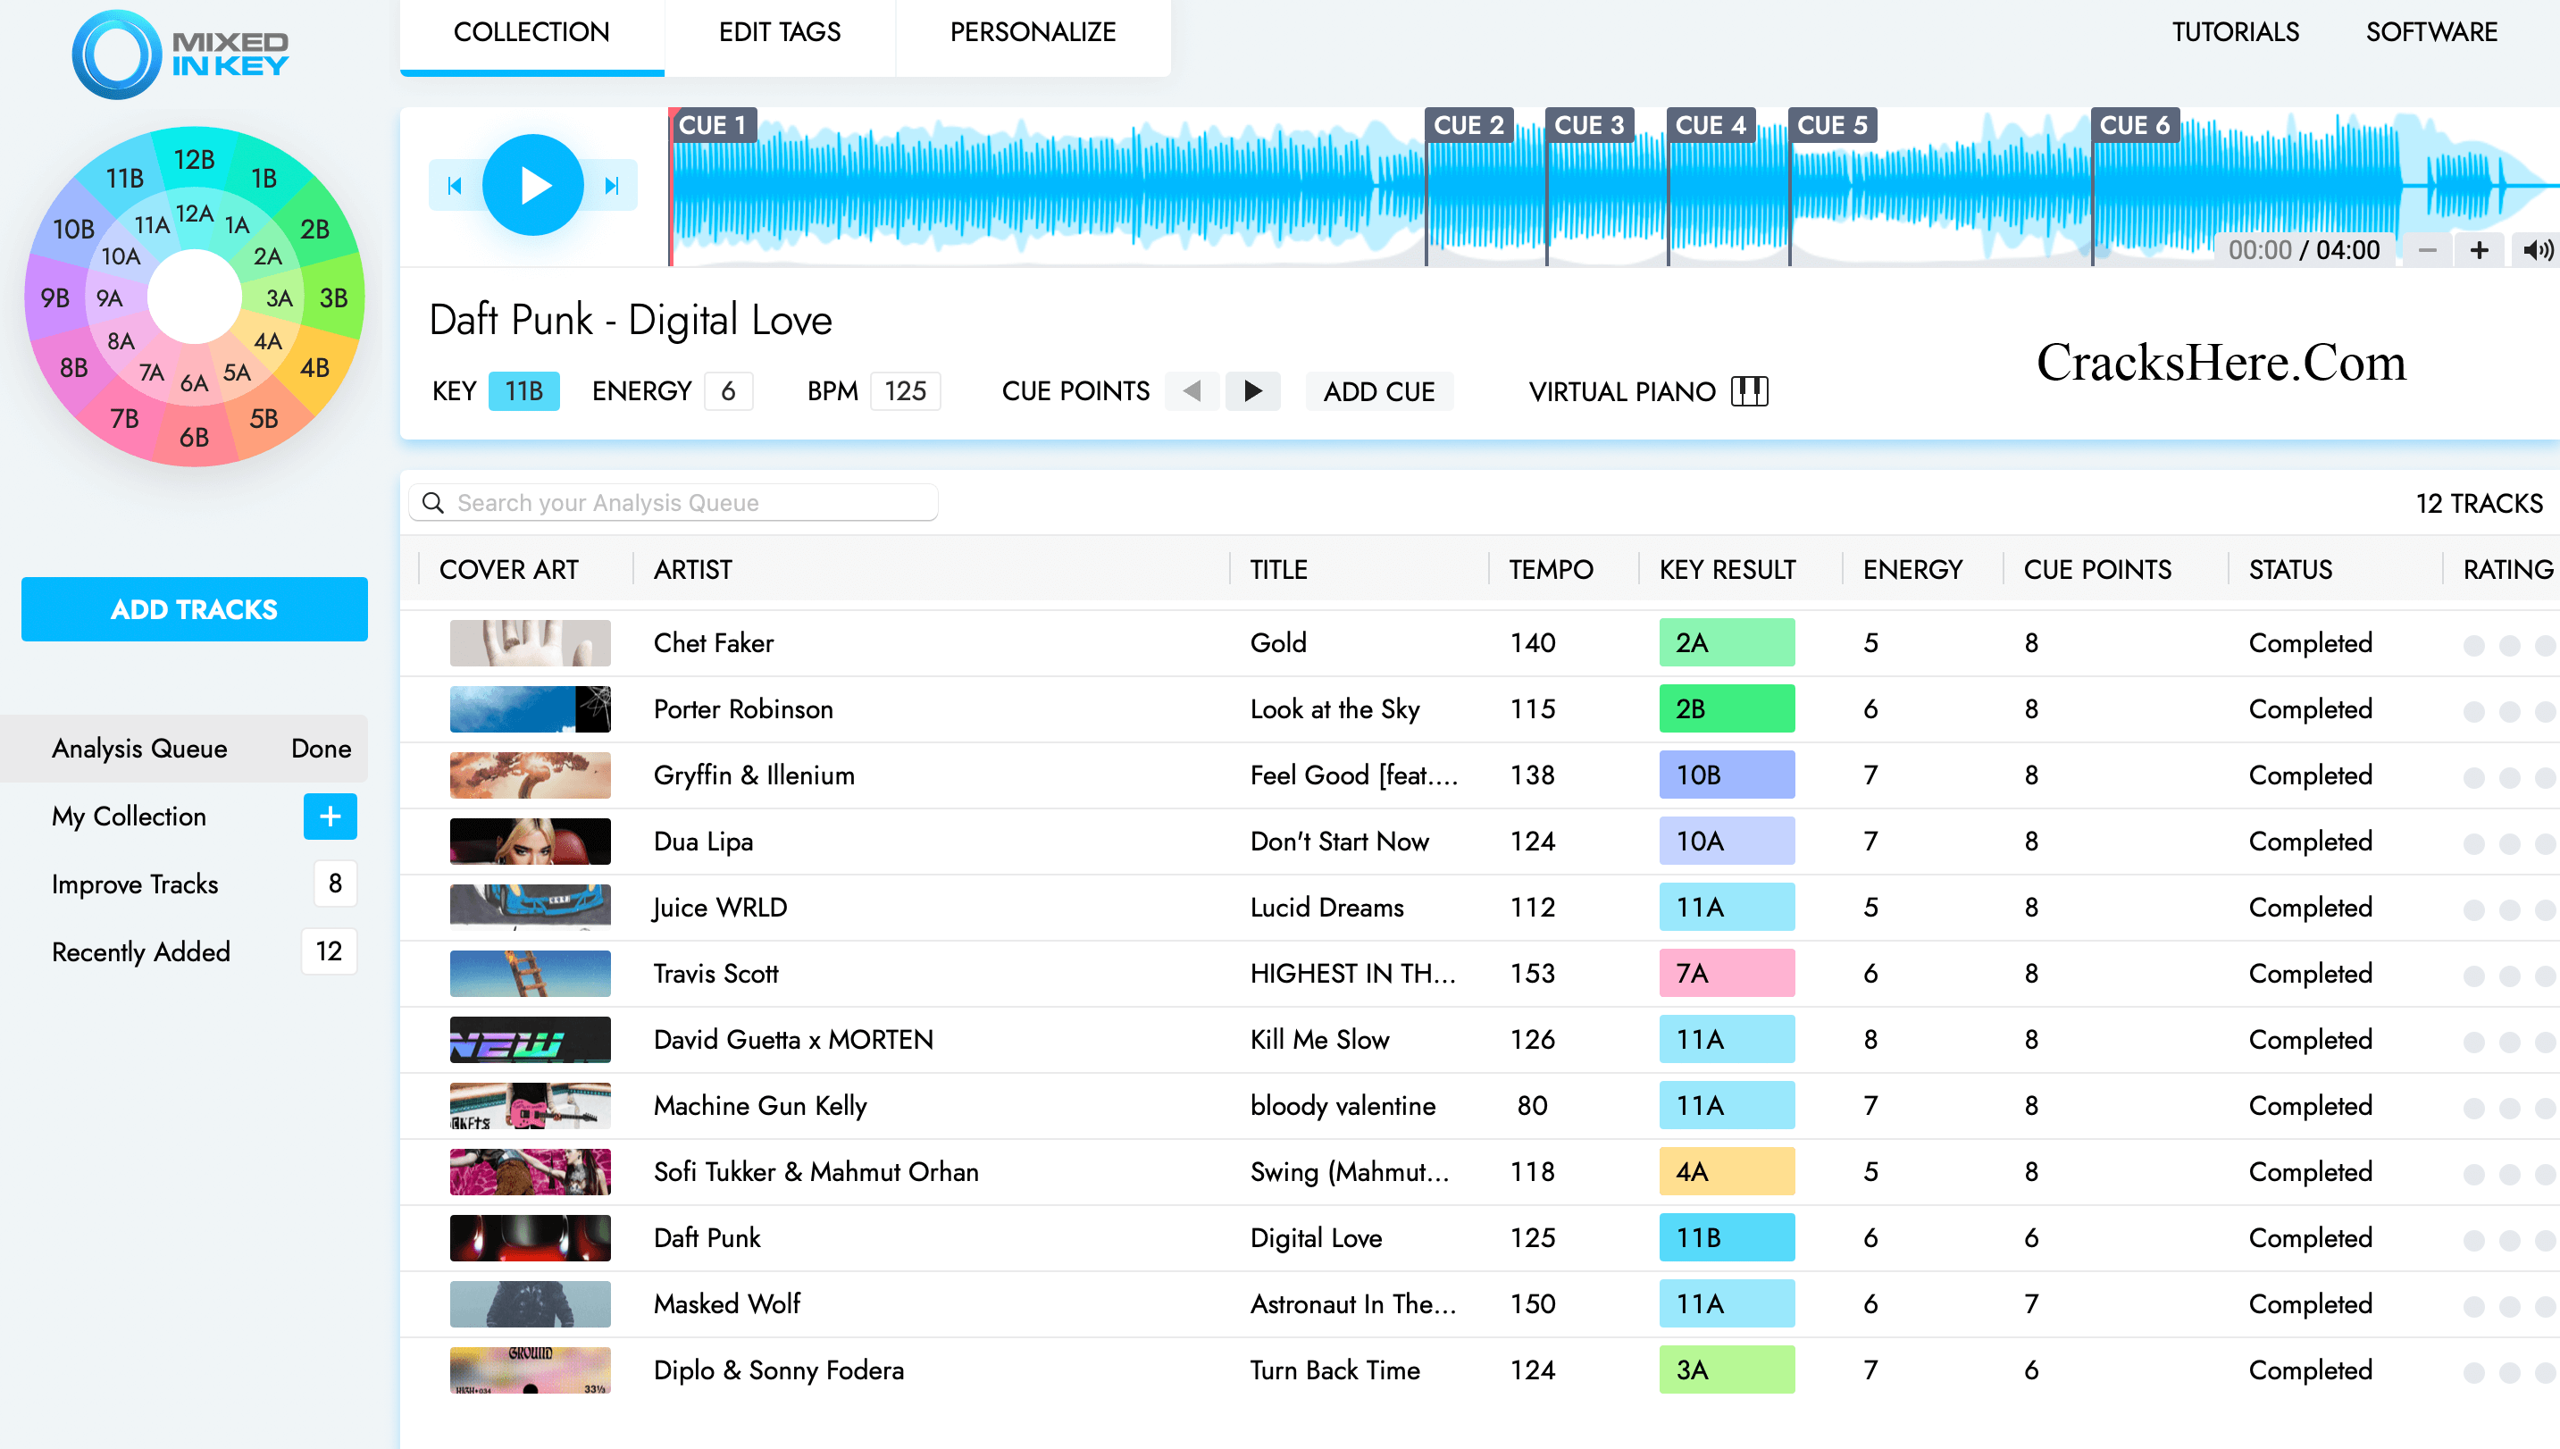Select the CUE 1 marker
Image resolution: width=2560 pixels, height=1449 pixels.
713,125
